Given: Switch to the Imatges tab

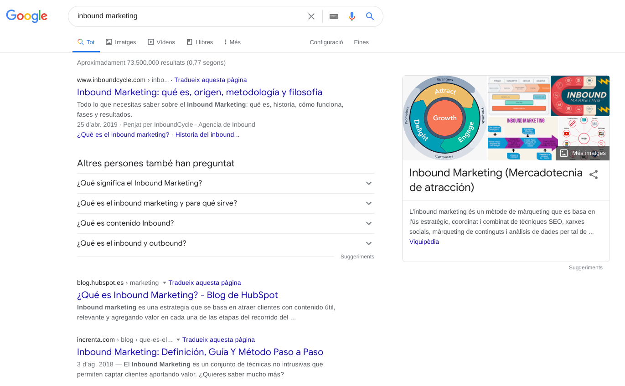Looking at the screenshot, I should [121, 42].
